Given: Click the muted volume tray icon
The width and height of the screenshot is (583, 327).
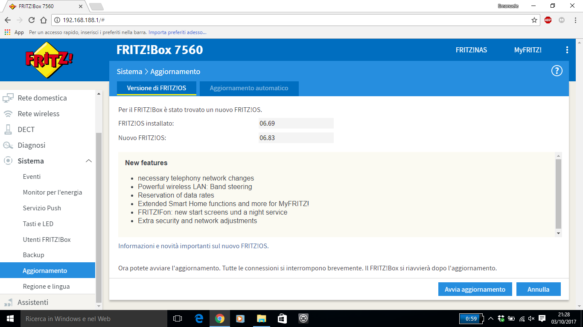Looking at the screenshot, I should click(x=532, y=318).
